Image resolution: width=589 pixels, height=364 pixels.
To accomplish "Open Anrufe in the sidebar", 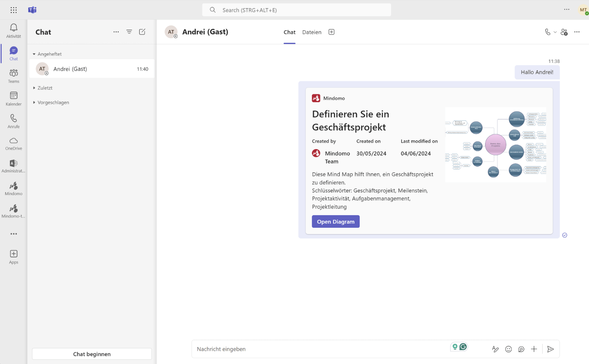I will click(x=13, y=121).
